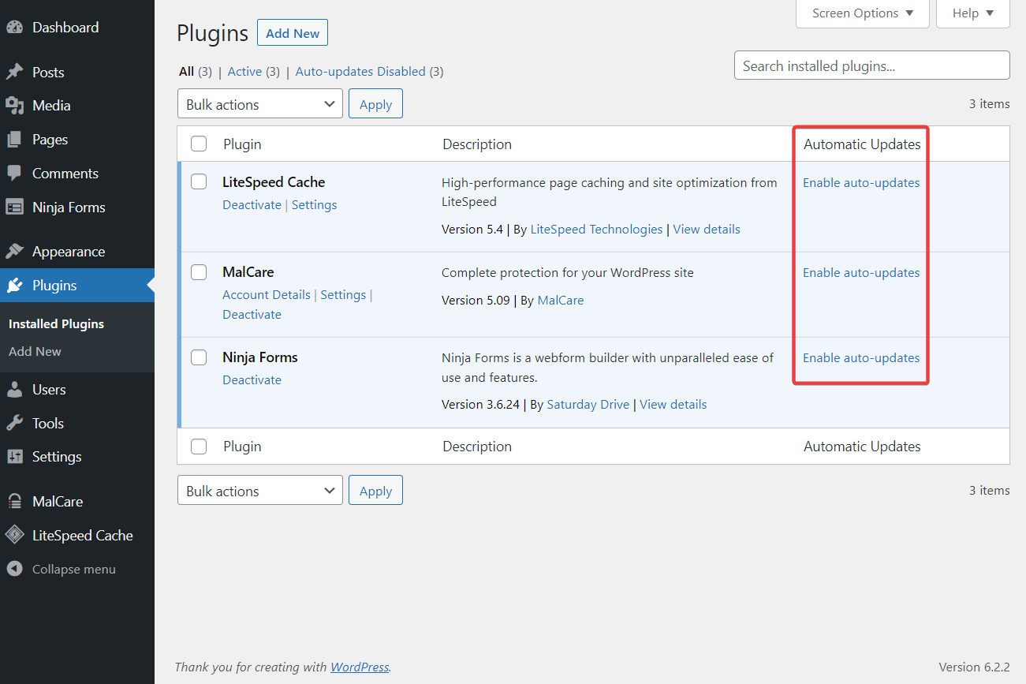Image resolution: width=1026 pixels, height=684 pixels.
Task: Click the Users person icon
Action: (15, 390)
